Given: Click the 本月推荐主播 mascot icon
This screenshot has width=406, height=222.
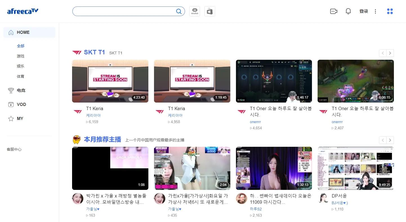Looking at the screenshot, I should pos(77,139).
